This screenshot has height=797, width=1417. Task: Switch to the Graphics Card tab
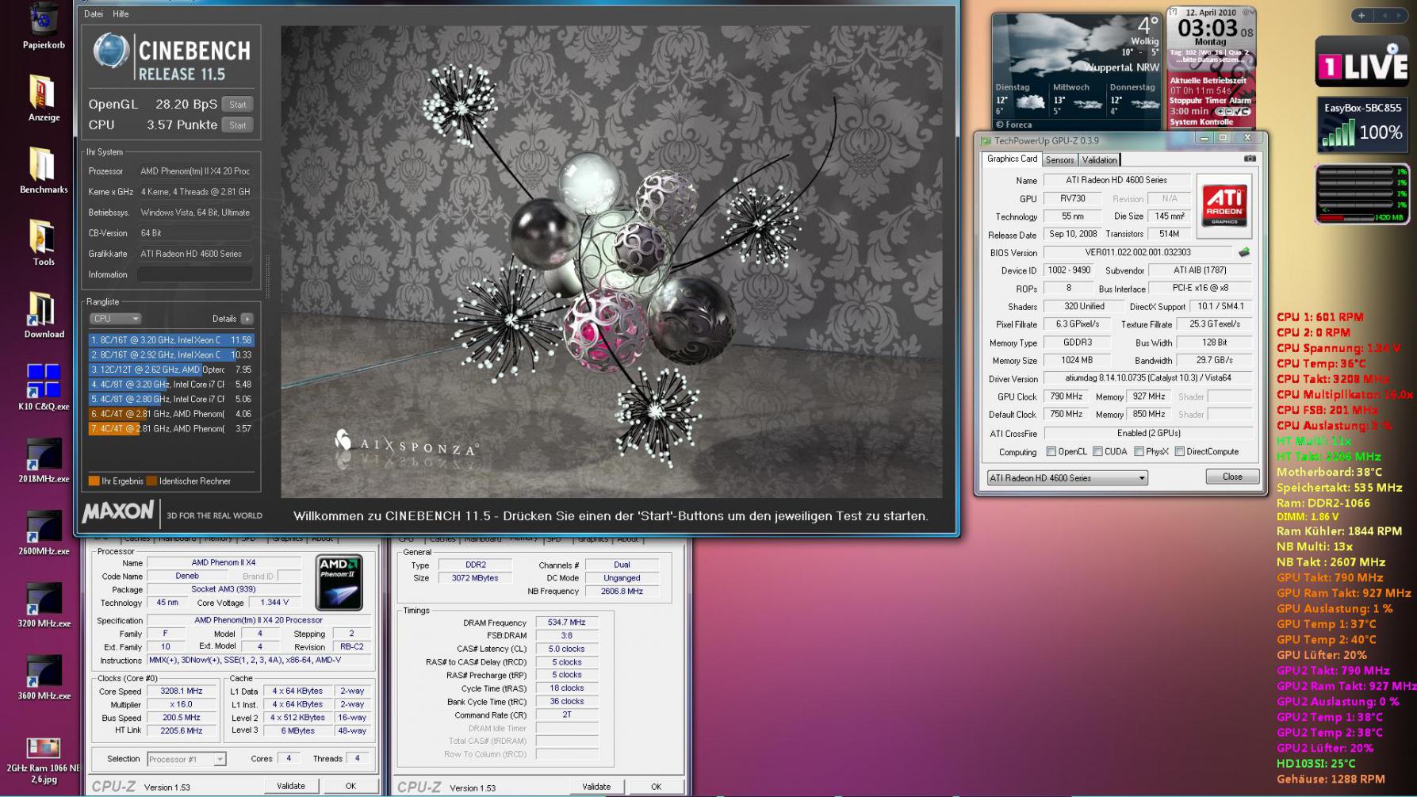pyautogui.click(x=1011, y=159)
